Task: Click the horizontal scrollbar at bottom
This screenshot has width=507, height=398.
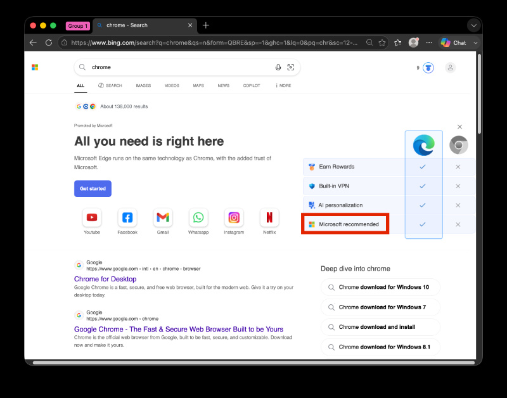Action: tap(254, 363)
